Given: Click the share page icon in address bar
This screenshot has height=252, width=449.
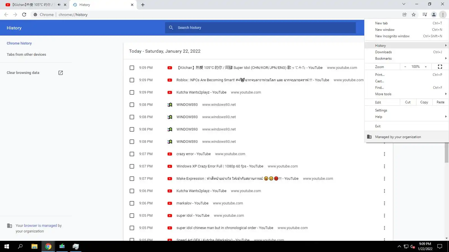Looking at the screenshot, I should 404,15.
